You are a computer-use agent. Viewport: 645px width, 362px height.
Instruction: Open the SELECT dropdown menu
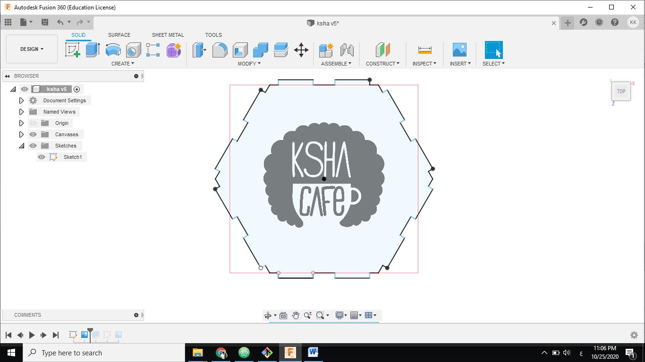(493, 64)
